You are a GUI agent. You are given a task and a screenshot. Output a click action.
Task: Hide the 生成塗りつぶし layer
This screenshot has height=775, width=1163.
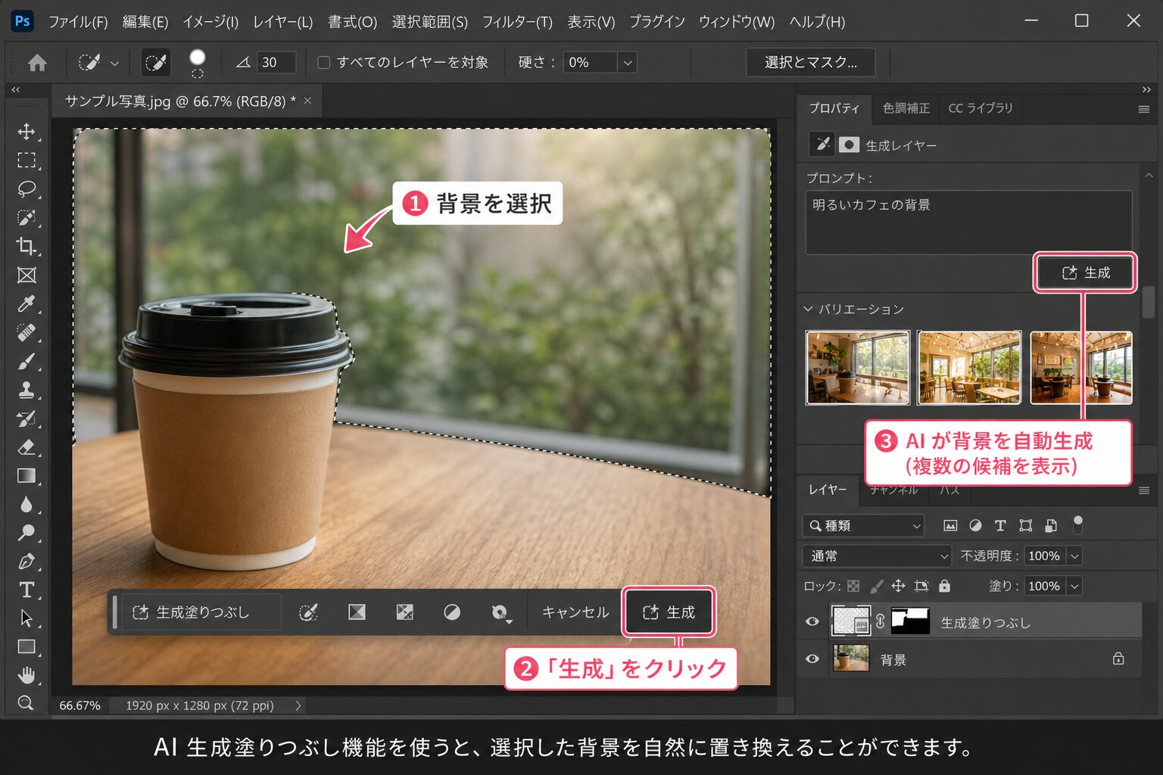click(812, 621)
